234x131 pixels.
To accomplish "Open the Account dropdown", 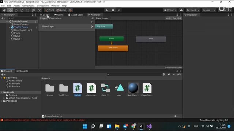I will pos(193,10).
